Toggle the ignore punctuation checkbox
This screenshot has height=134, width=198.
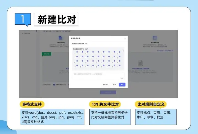[x=54, y=85]
